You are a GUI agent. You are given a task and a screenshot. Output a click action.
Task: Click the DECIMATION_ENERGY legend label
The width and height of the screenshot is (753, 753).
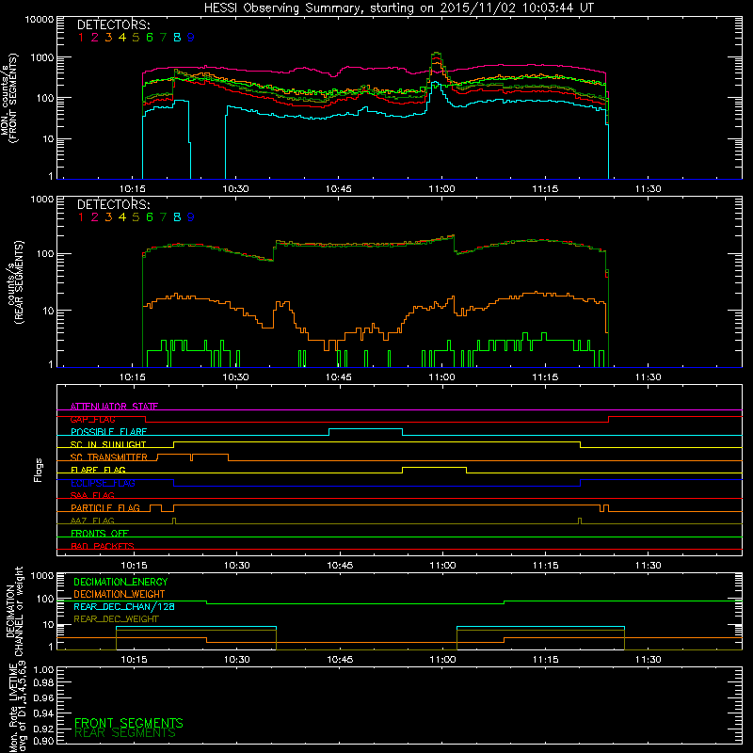120,582
